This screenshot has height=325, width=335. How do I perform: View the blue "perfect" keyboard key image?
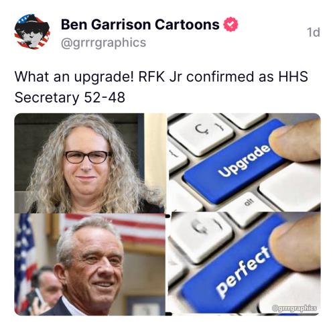[245, 264]
